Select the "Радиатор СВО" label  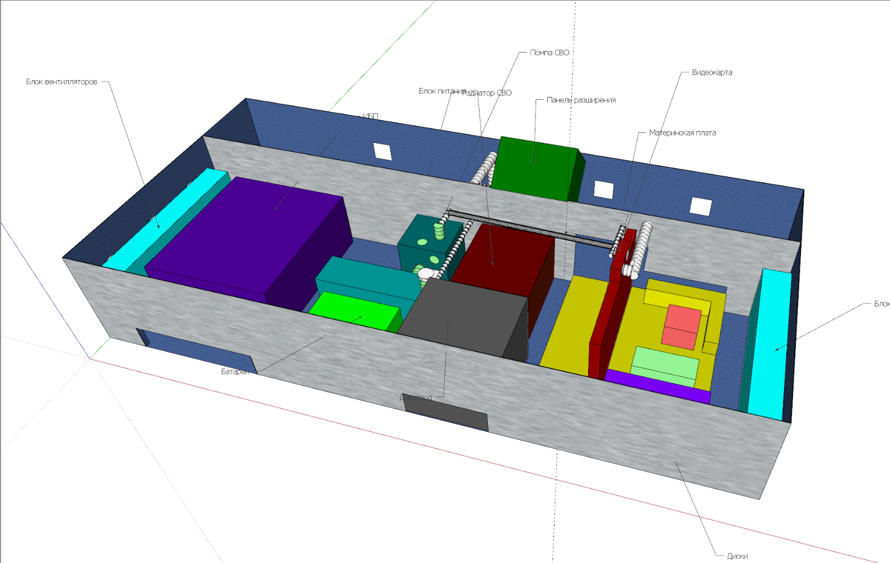pyautogui.click(x=488, y=93)
